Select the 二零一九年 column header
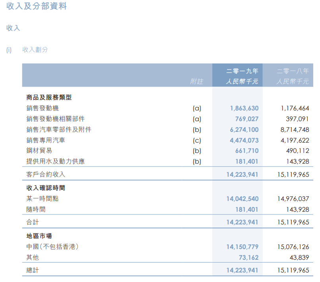320x282 pixels. pyautogui.click(x=242, y=71)
